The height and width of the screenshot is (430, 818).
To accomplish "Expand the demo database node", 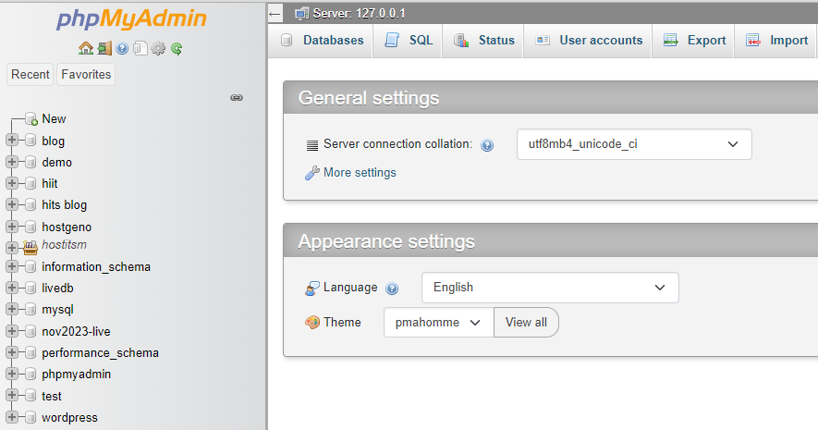I will 11,162.
